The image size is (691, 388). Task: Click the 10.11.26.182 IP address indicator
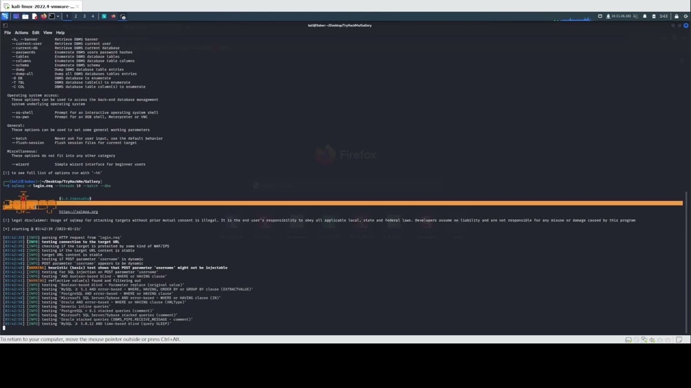tap(621, 16)
